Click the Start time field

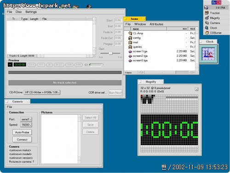118,20
